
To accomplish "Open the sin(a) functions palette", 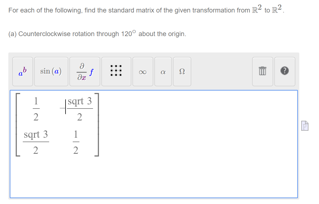I will (x=51, y=71).
